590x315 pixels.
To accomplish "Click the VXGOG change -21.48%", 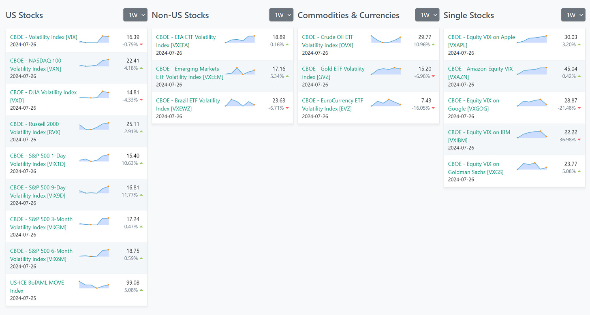I will coord(566,108).
